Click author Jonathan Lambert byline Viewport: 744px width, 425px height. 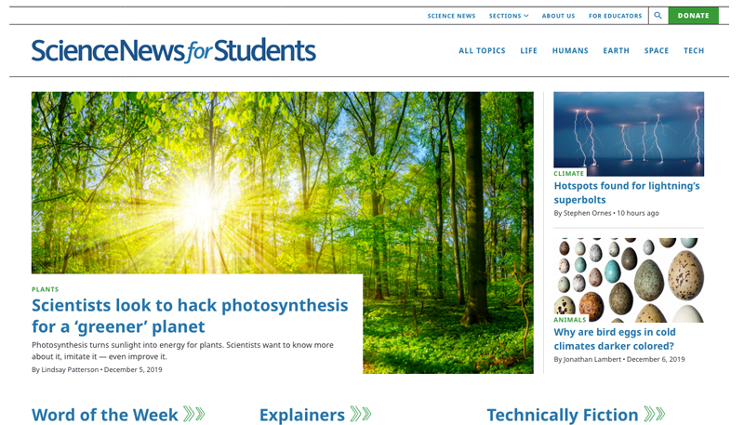[x=592, y=359]
